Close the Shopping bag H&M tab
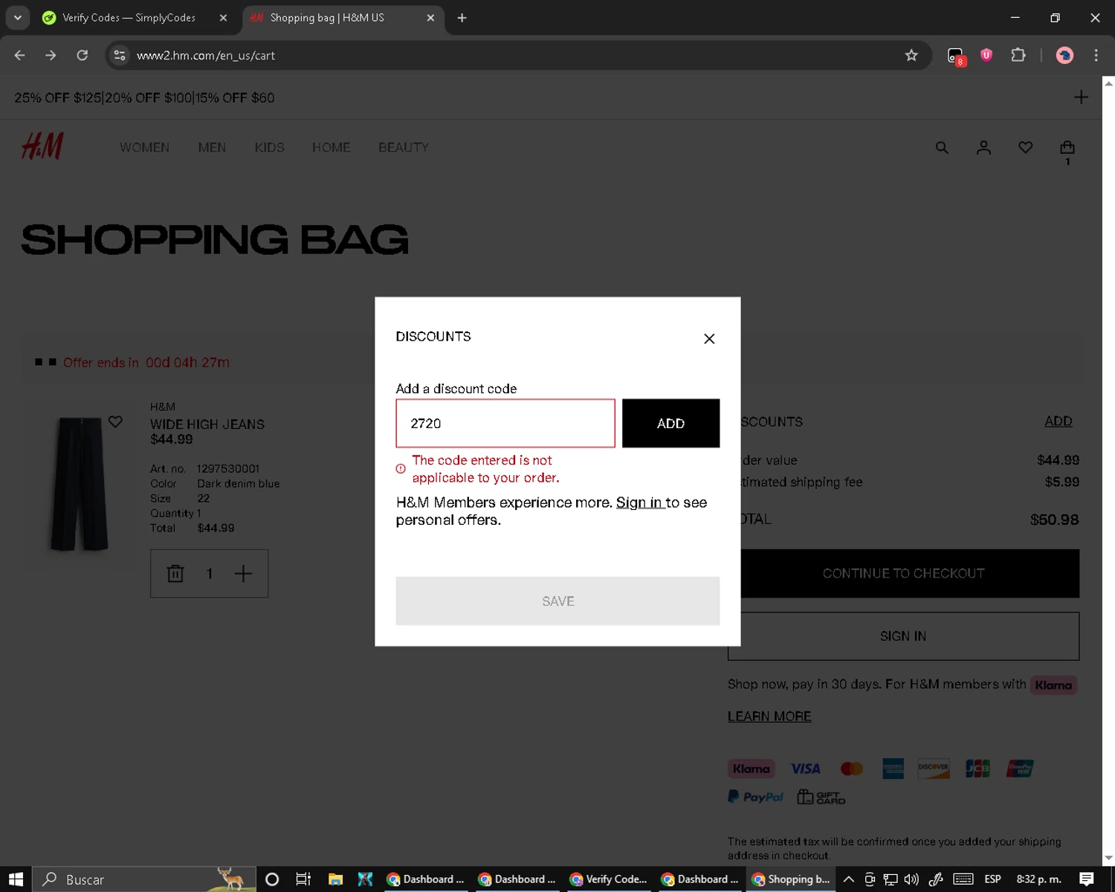The width and height of the screenshot is (1115, 892). tap(430, 18)
